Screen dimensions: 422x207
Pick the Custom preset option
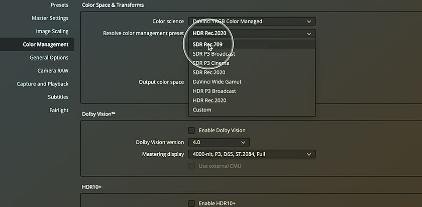click(x=252, y=110)
